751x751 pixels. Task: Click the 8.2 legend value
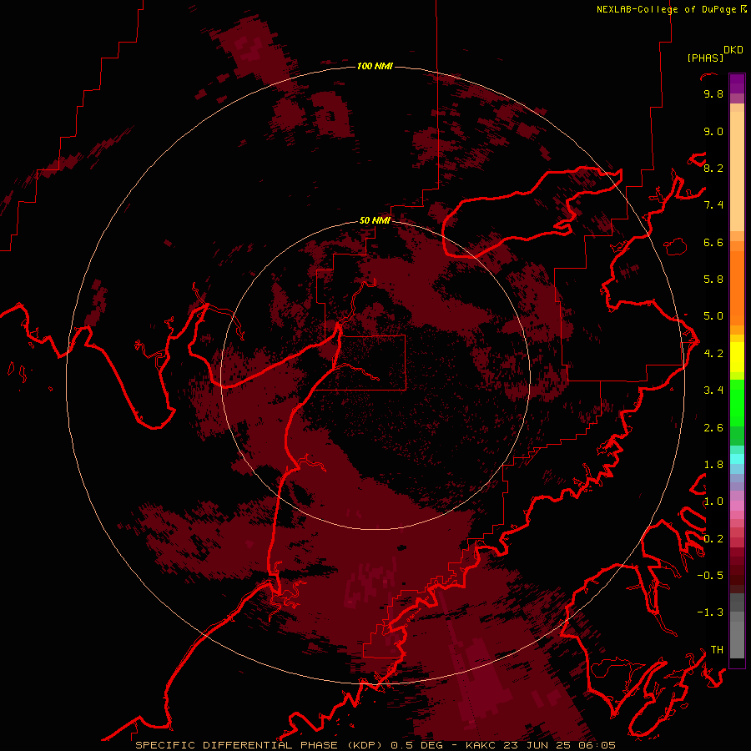[713, 168]
